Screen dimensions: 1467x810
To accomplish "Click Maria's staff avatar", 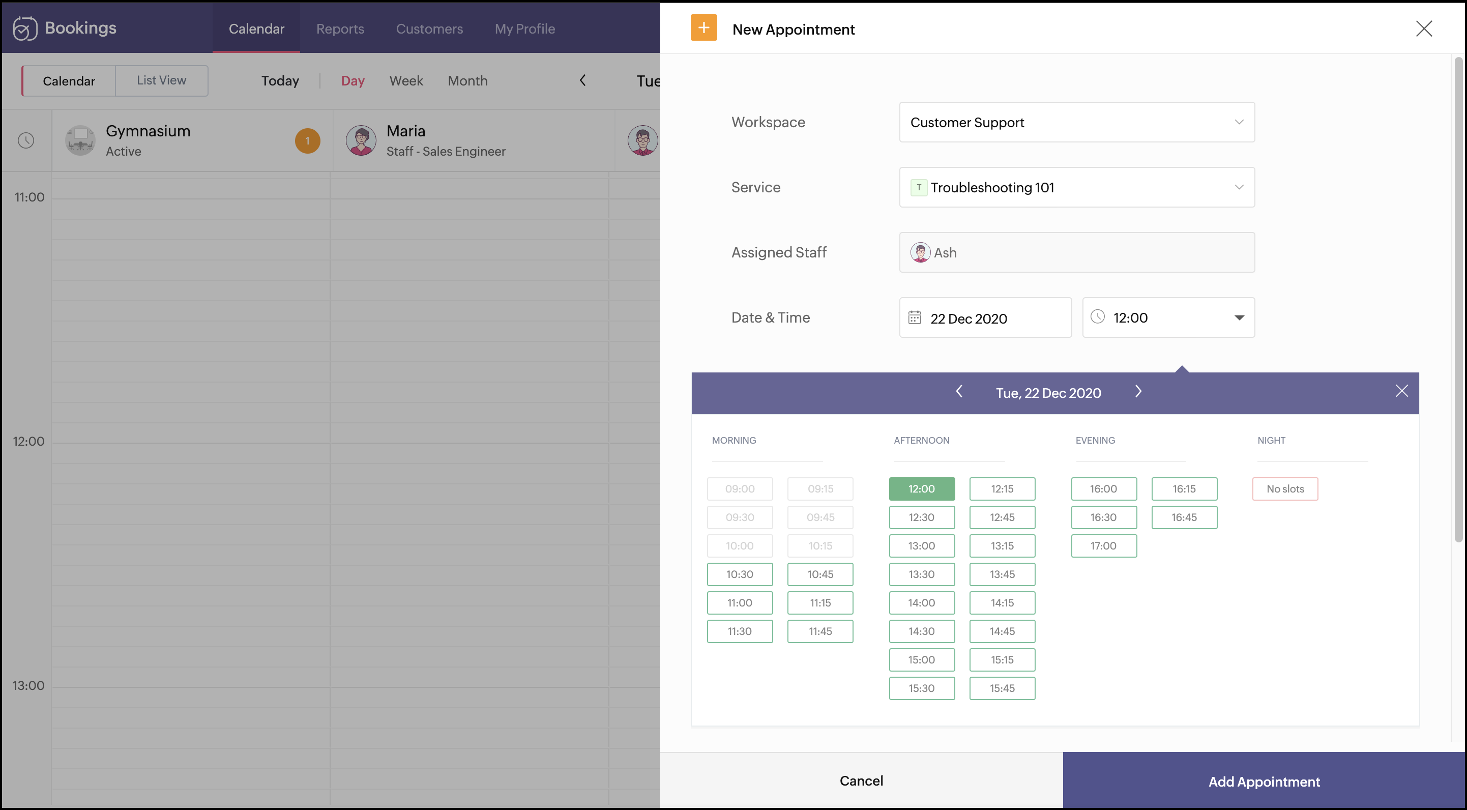I will (361, 140).
